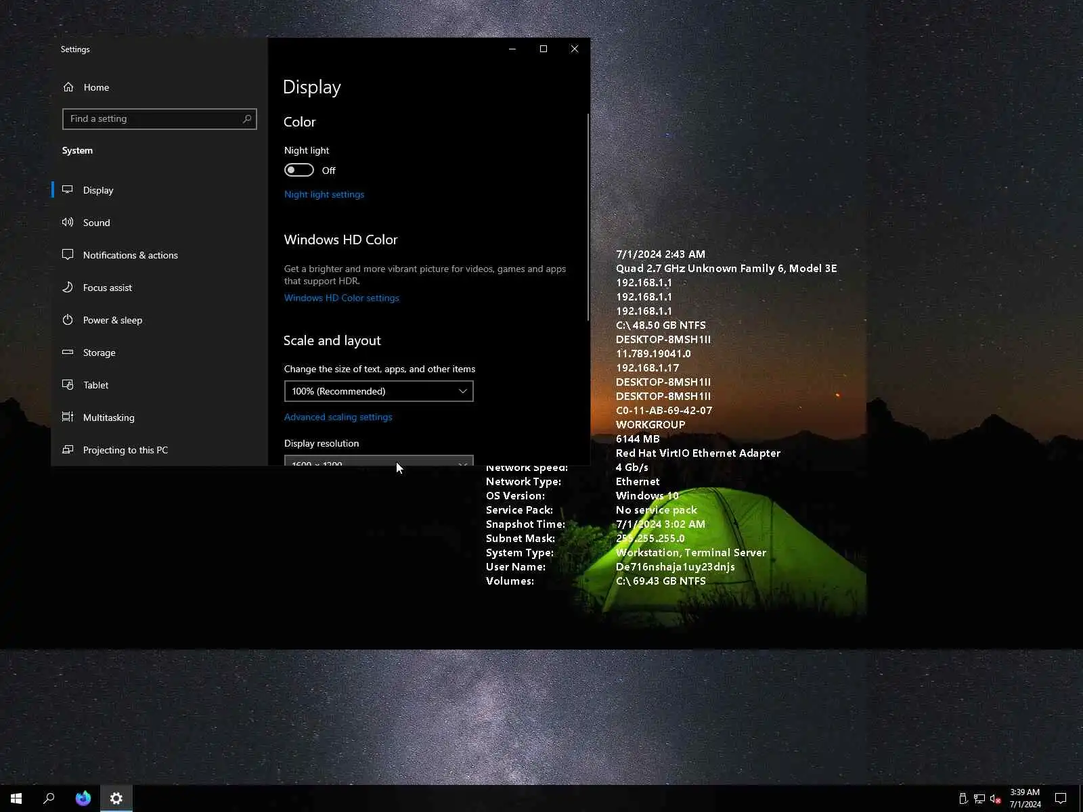1083x812 pixels.
Task: Click "Red Hat VirtIO Ethernet Adapter" text
Action: (698, 453)
